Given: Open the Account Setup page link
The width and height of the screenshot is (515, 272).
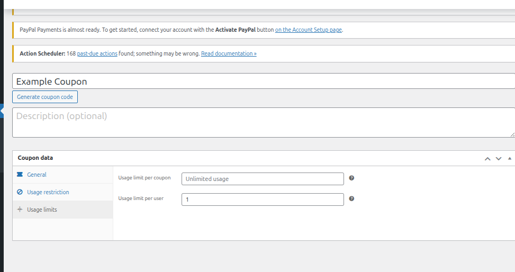Looking at the screenshot, I should pos(308,30).
